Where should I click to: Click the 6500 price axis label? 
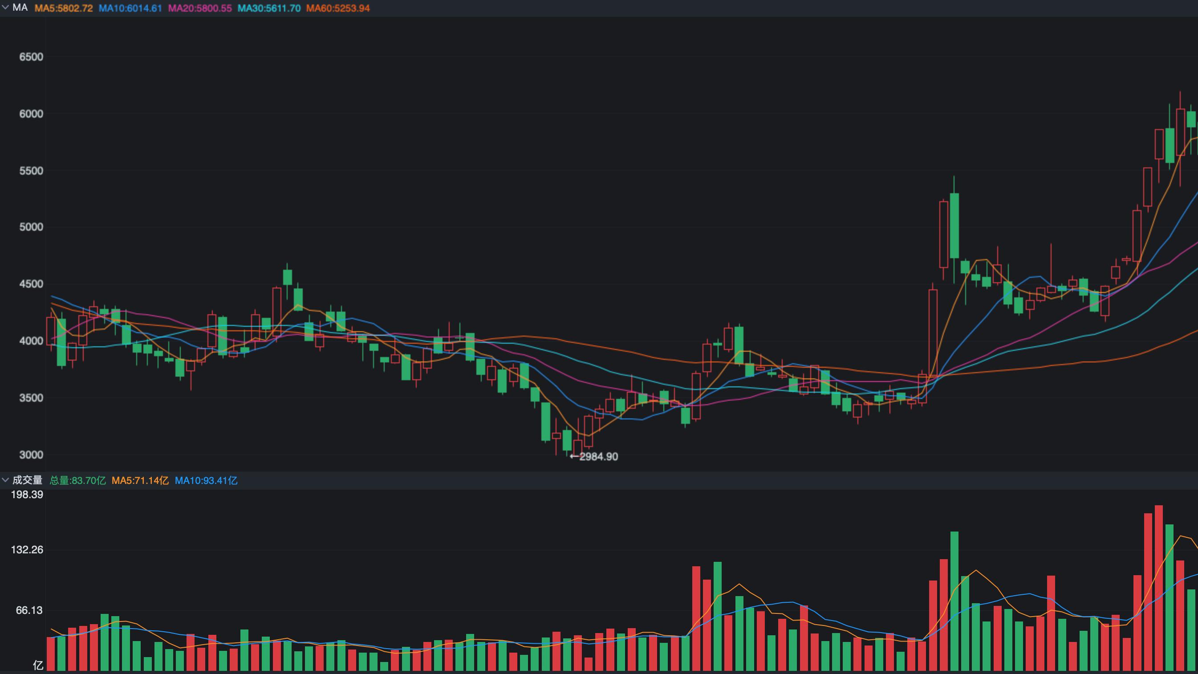pyautogui.click(x=31, y=57)
